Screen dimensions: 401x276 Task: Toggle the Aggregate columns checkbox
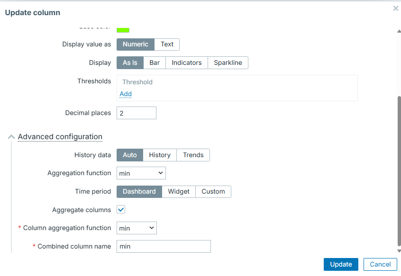121,210
